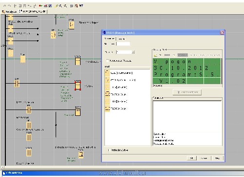Switch to the Comment tab in the dialog

tap(122, 39)
